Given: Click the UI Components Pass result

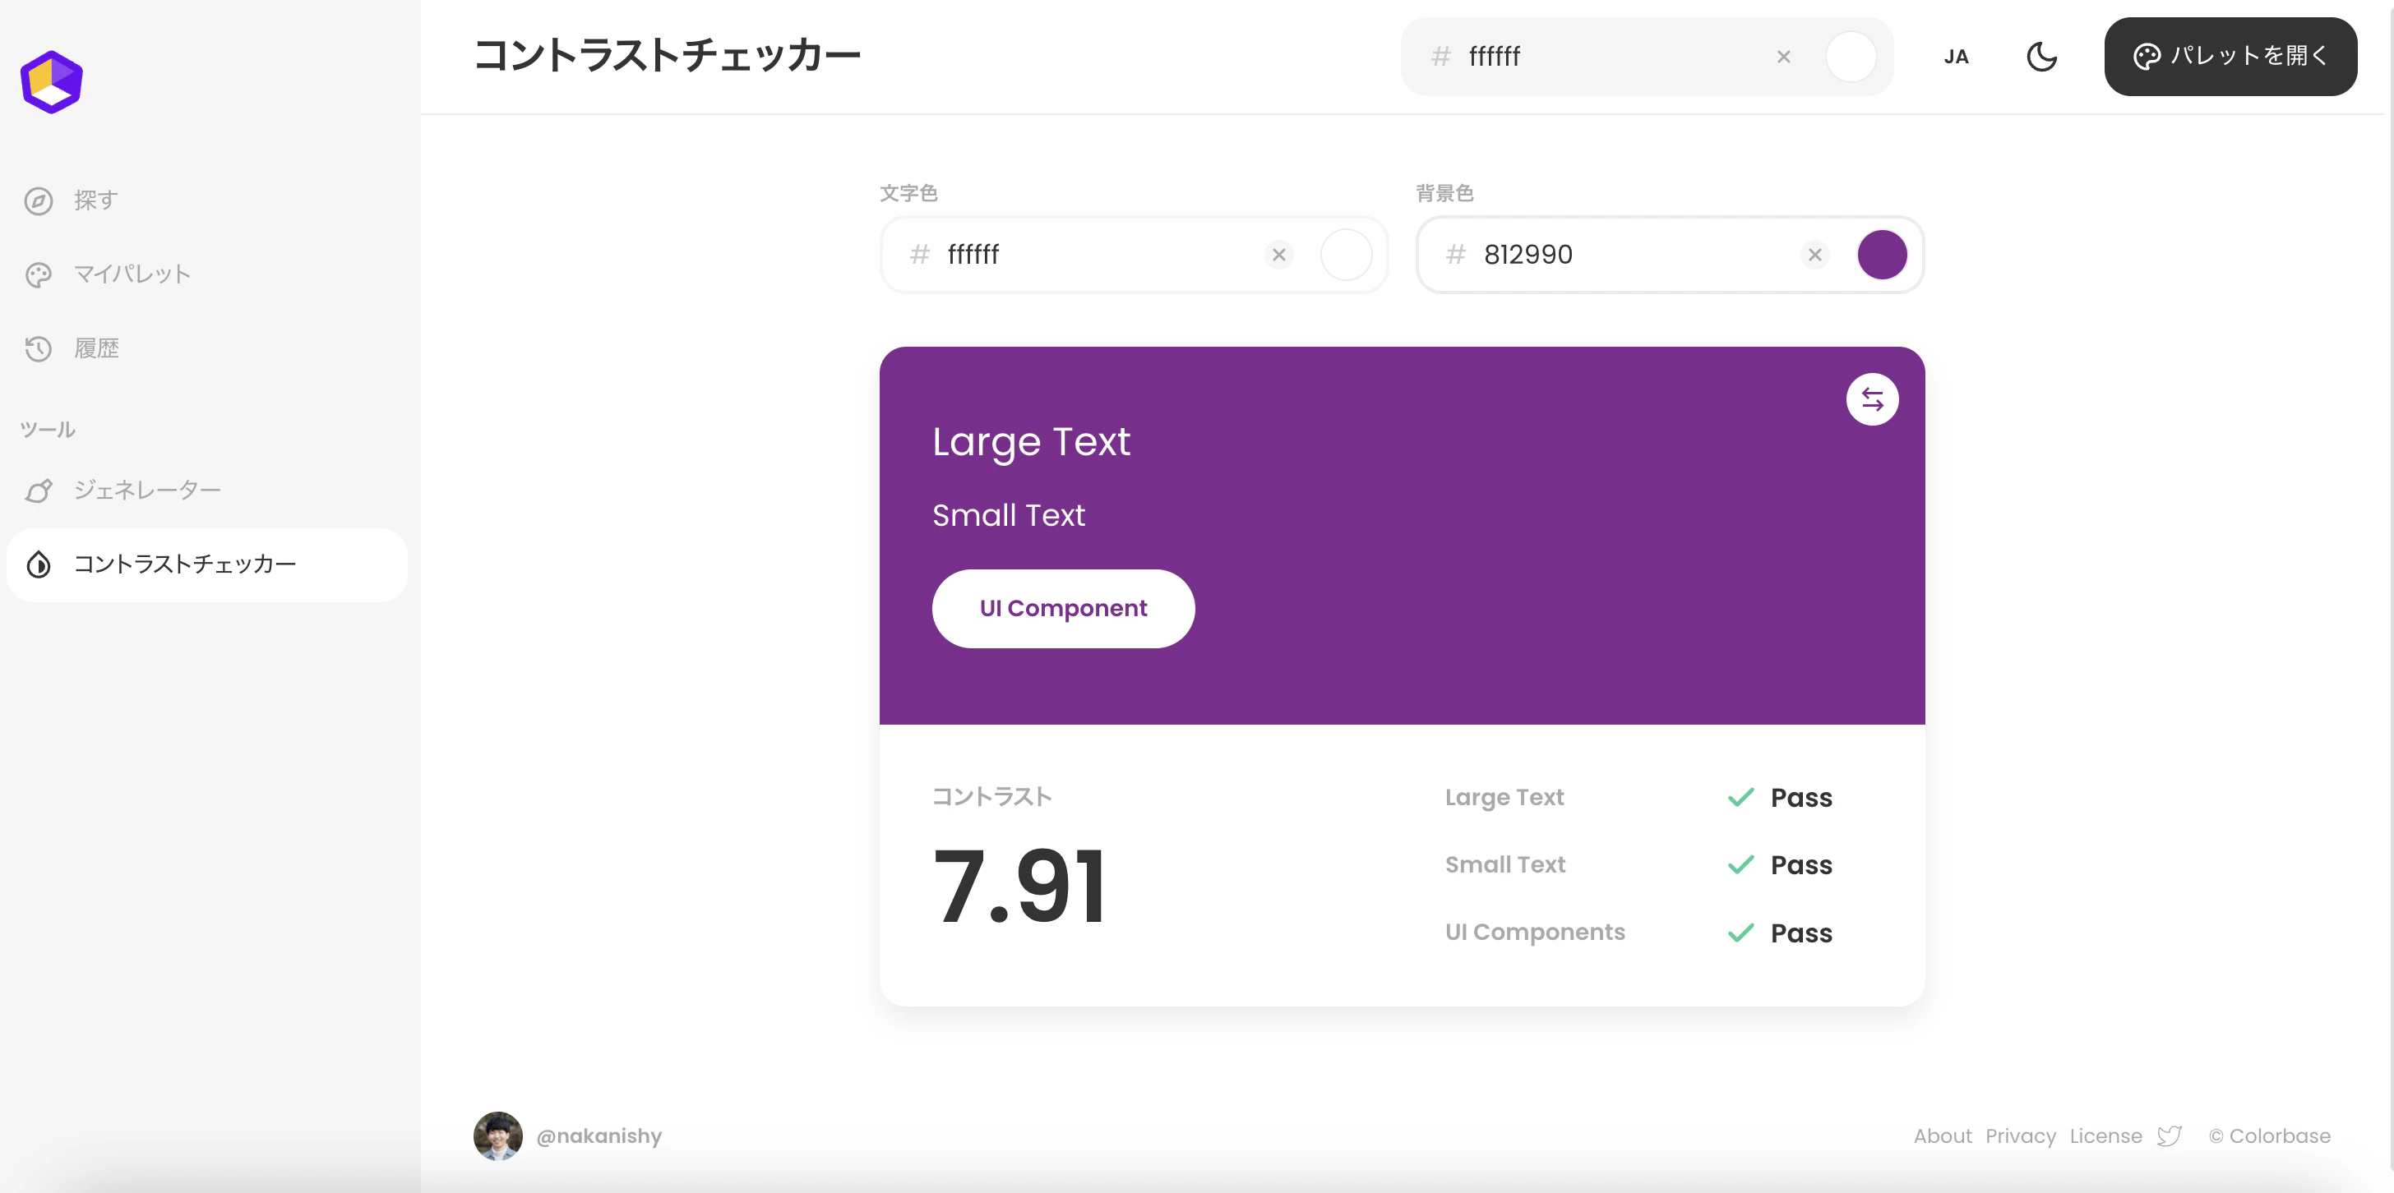Looking at the screenshot, I should (1779, 933).
